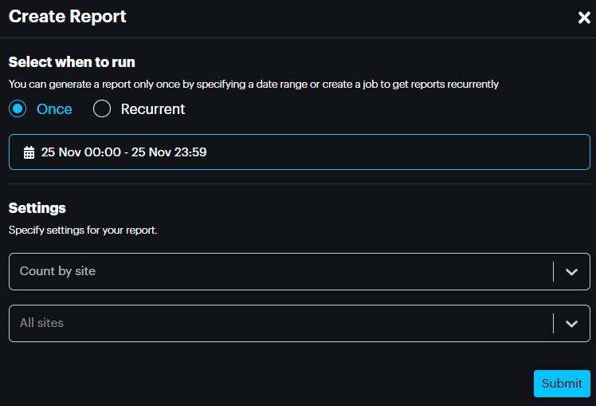
Task: Click divider line inside All sites box
Action: coord(553,324)
